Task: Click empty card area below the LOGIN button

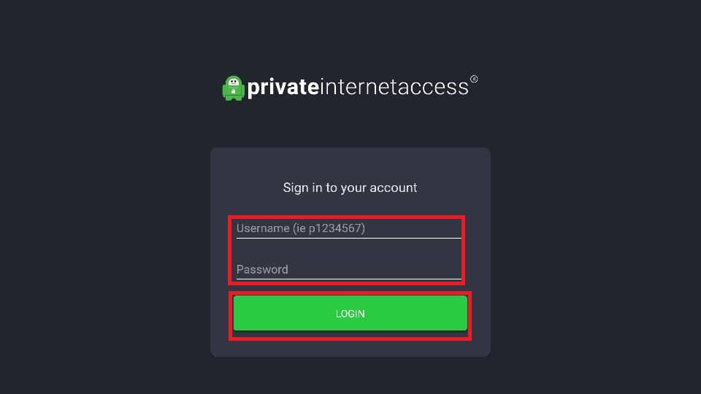Action: pos(350,347)
